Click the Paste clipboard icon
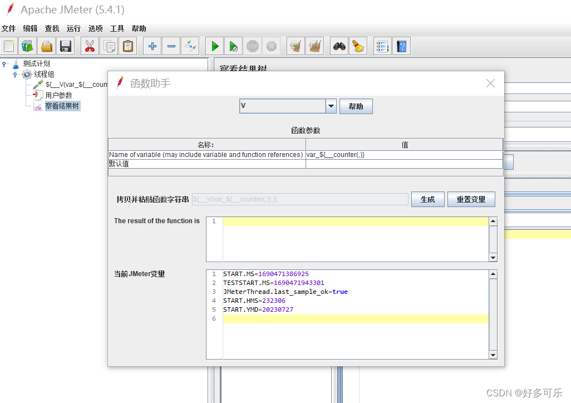 pyautogui.click(x=128, y=46)
